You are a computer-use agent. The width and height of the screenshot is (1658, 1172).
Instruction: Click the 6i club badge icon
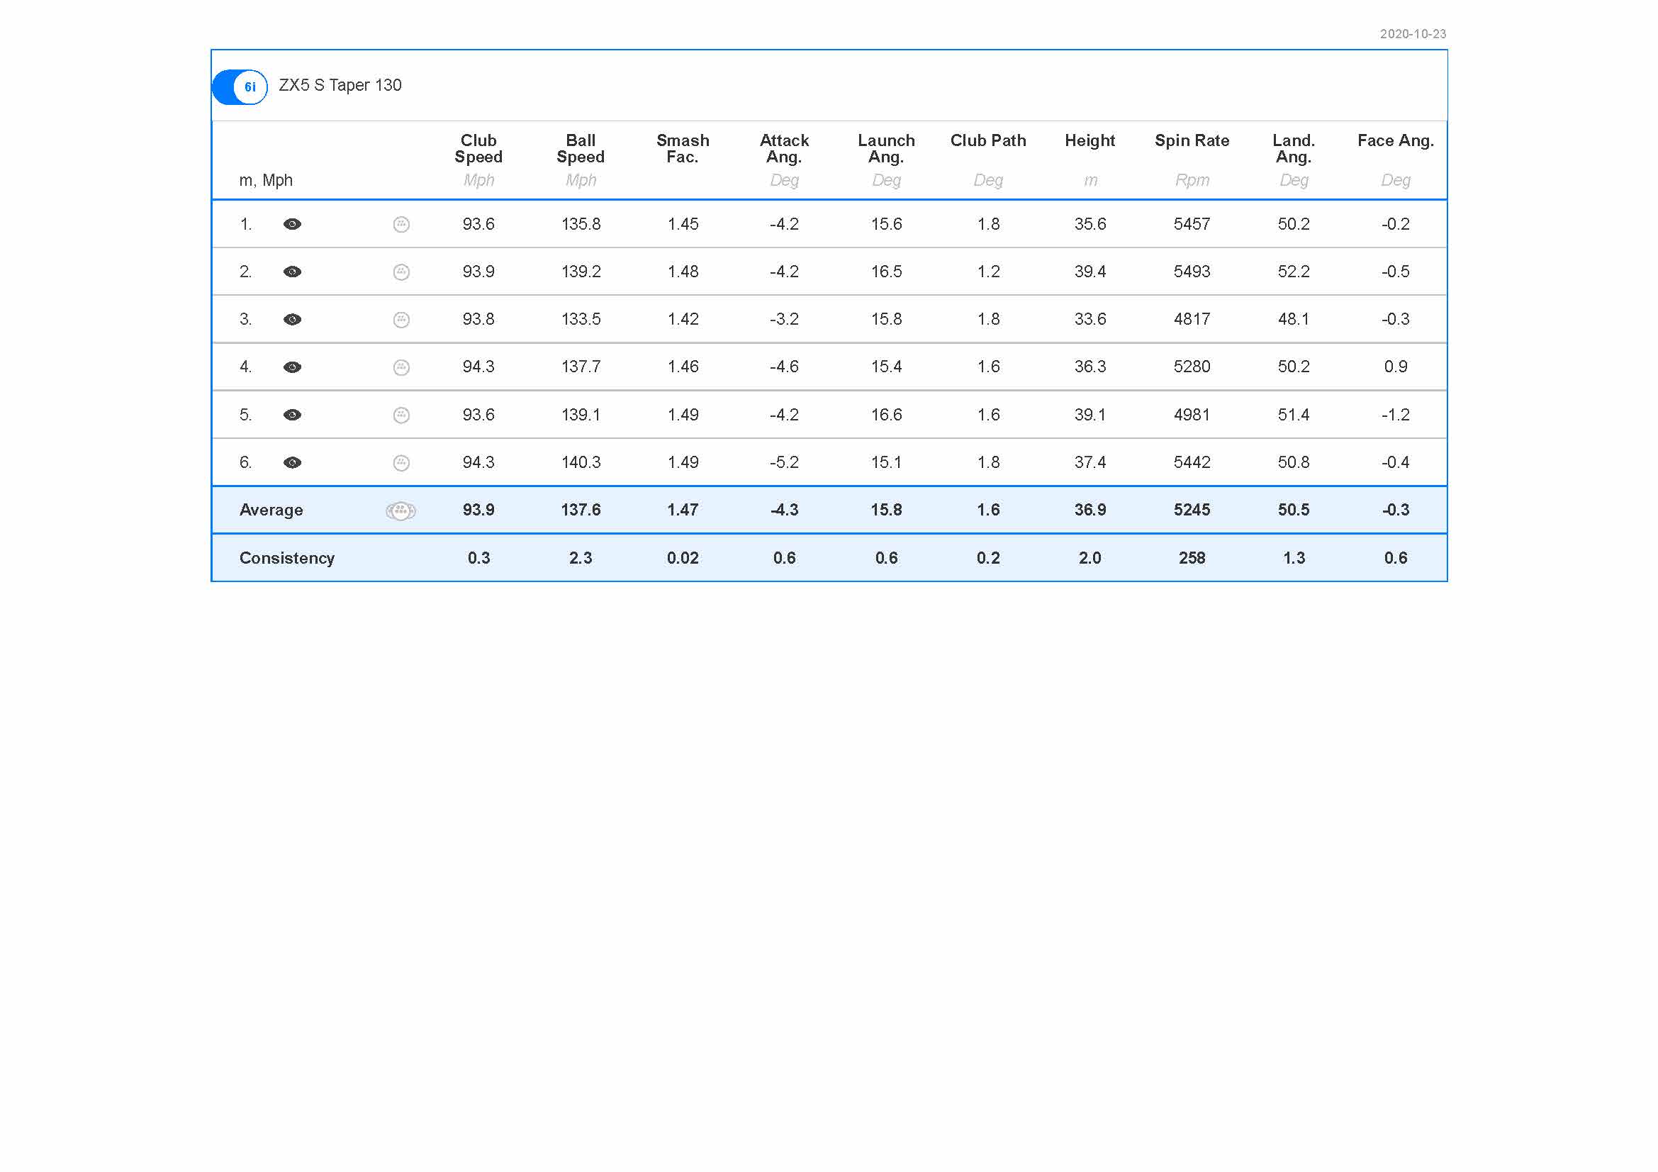click(249, 87)
